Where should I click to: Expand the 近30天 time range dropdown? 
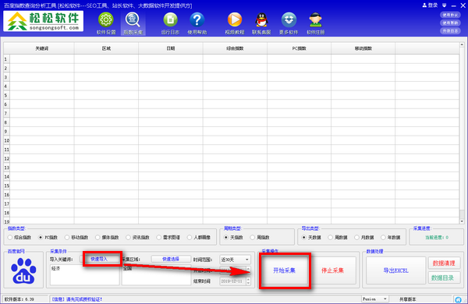click(x=236, y=260)
